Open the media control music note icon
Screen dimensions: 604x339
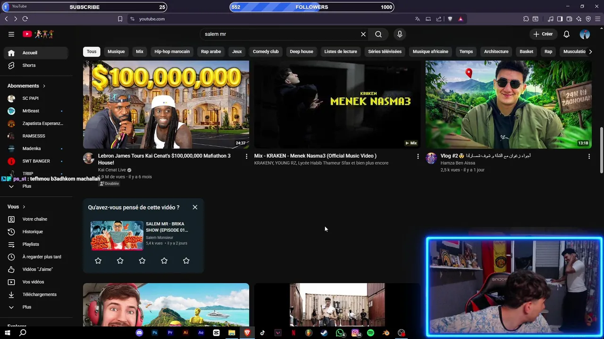click(x=551, y=19)
